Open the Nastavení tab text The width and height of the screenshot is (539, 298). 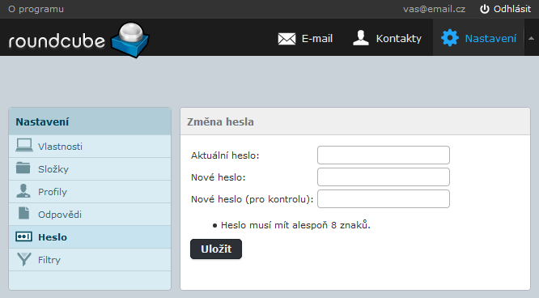click(x=490, y=39)
